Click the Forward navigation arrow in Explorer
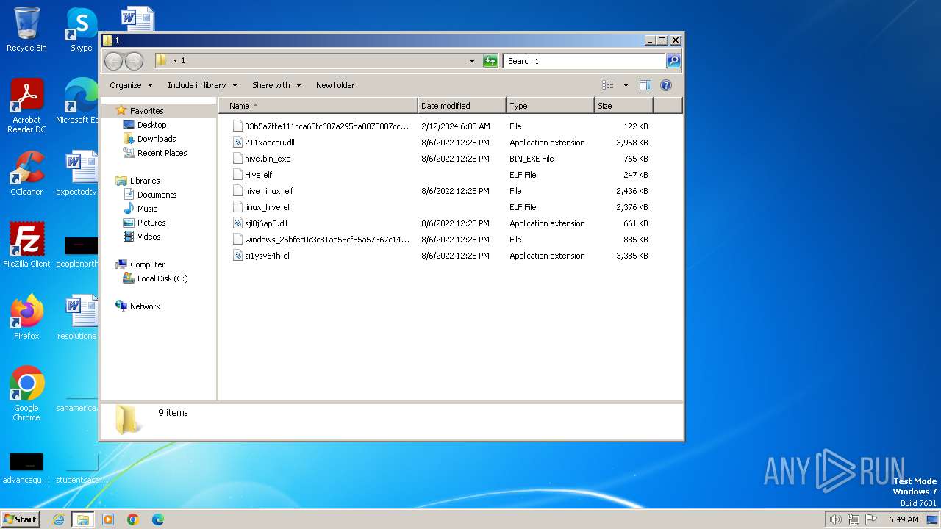The width and height of the screenshot is (941, 529). point(134,61)
